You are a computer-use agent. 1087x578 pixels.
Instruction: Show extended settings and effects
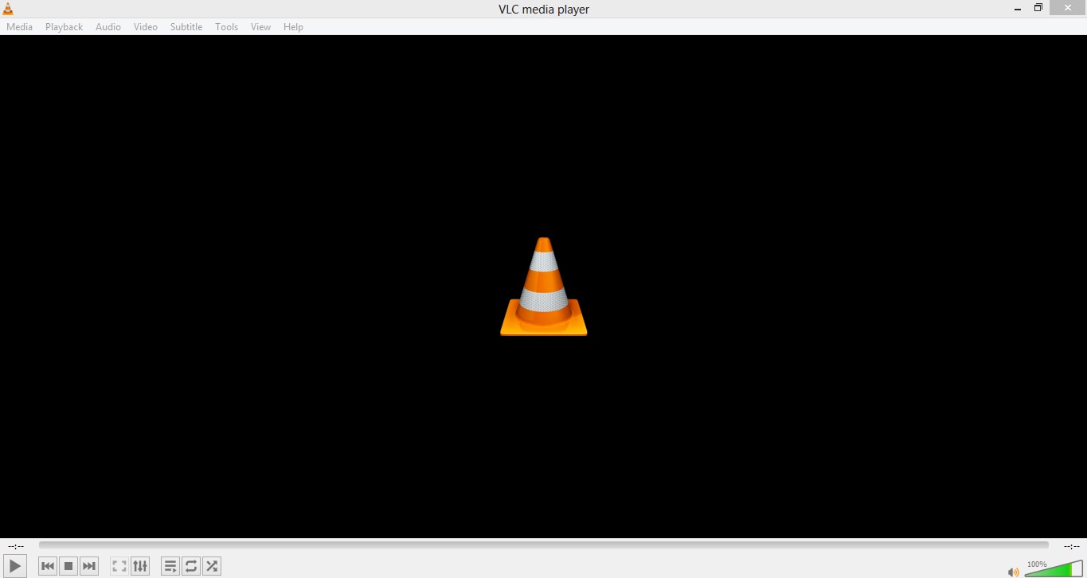(140, 566)
